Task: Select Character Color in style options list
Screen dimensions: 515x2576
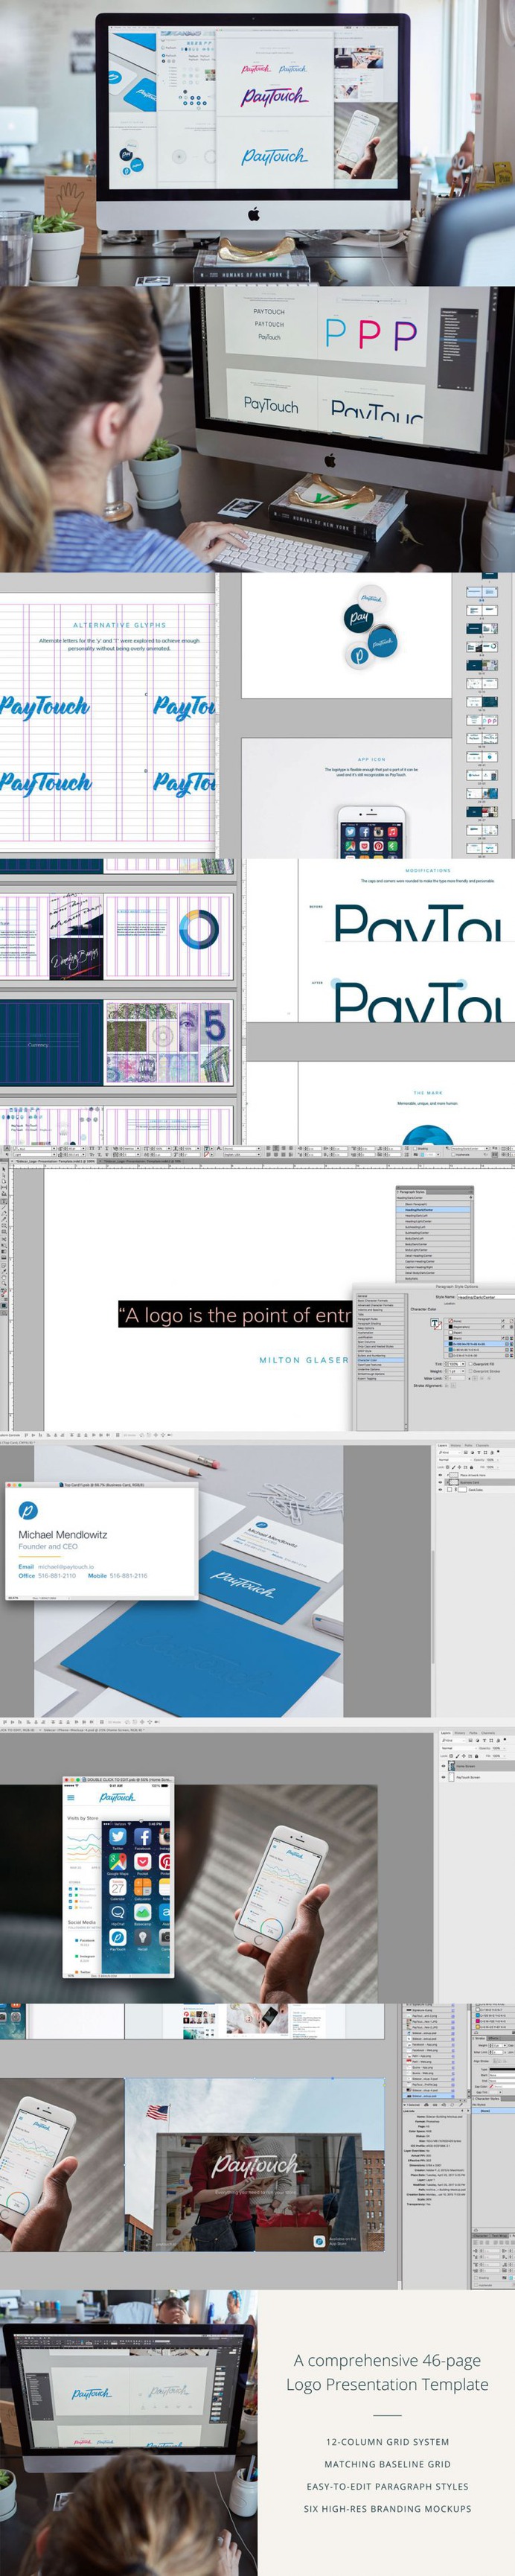Action: [x=368, y=1359]
